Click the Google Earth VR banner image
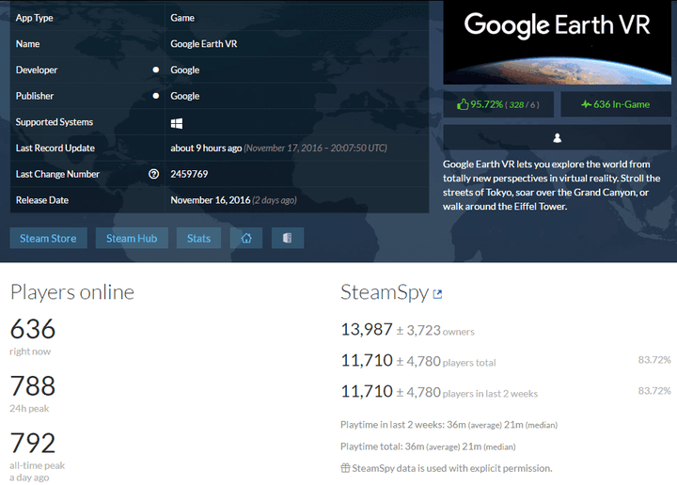This screenshot has height=485, width=677. pyautogui.click(x=557, y=42)
